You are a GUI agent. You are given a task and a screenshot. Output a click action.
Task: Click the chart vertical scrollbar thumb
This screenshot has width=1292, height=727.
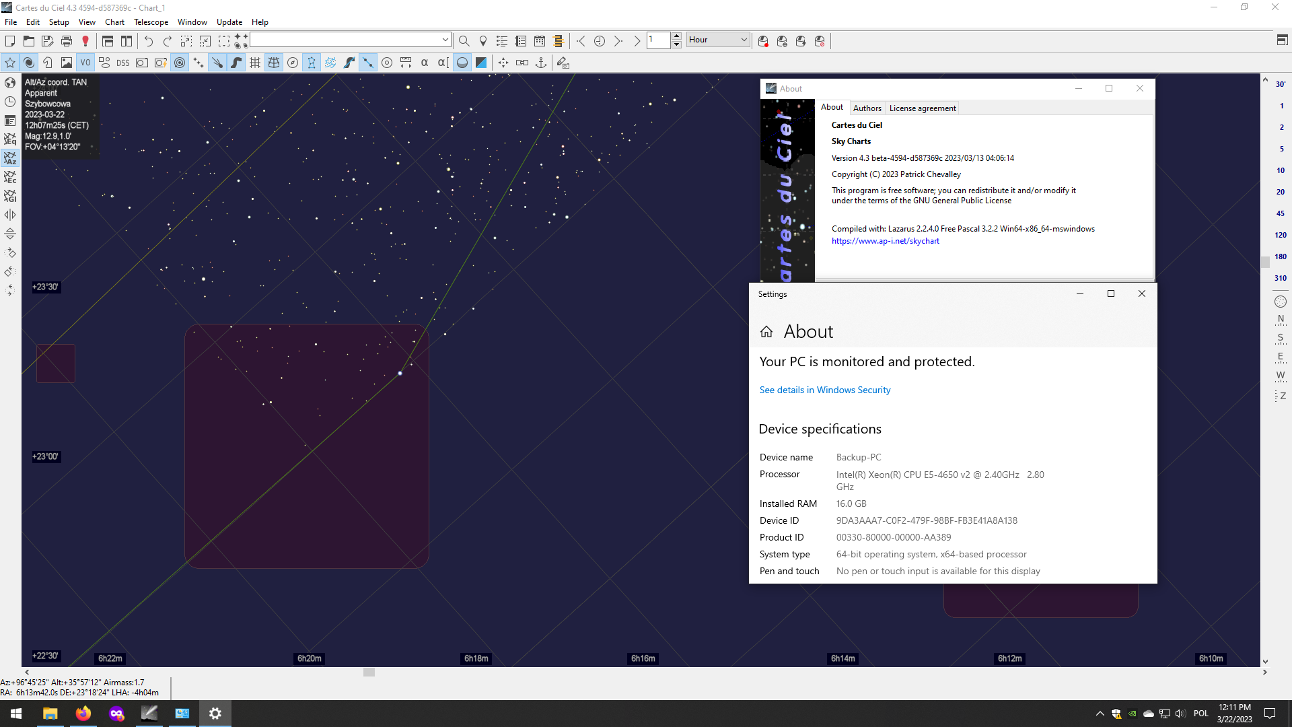click(1265, 262)
